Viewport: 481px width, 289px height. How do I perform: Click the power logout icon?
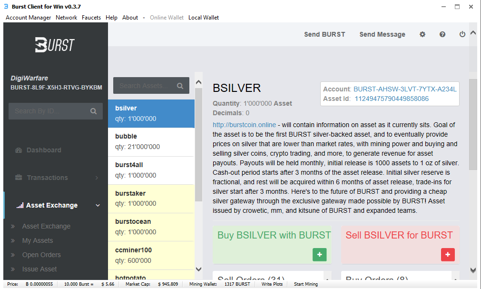click(x=462, y=34)
